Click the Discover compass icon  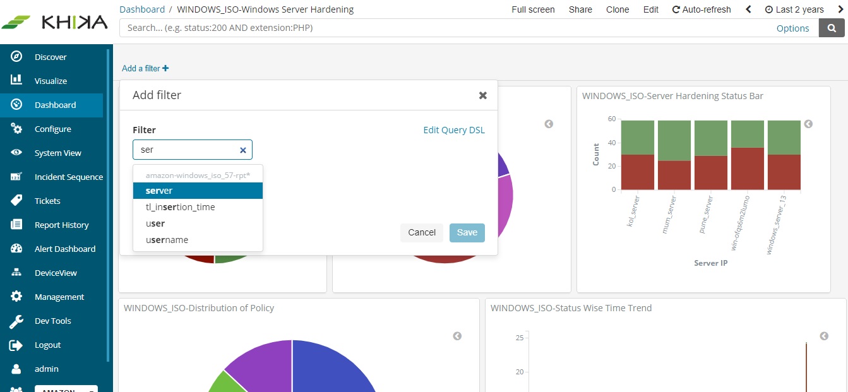tap(17, 56)
